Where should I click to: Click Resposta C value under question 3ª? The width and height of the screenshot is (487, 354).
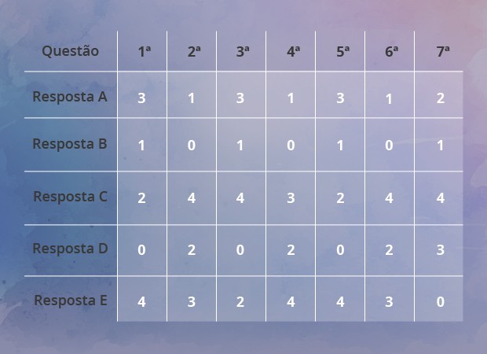240,197
